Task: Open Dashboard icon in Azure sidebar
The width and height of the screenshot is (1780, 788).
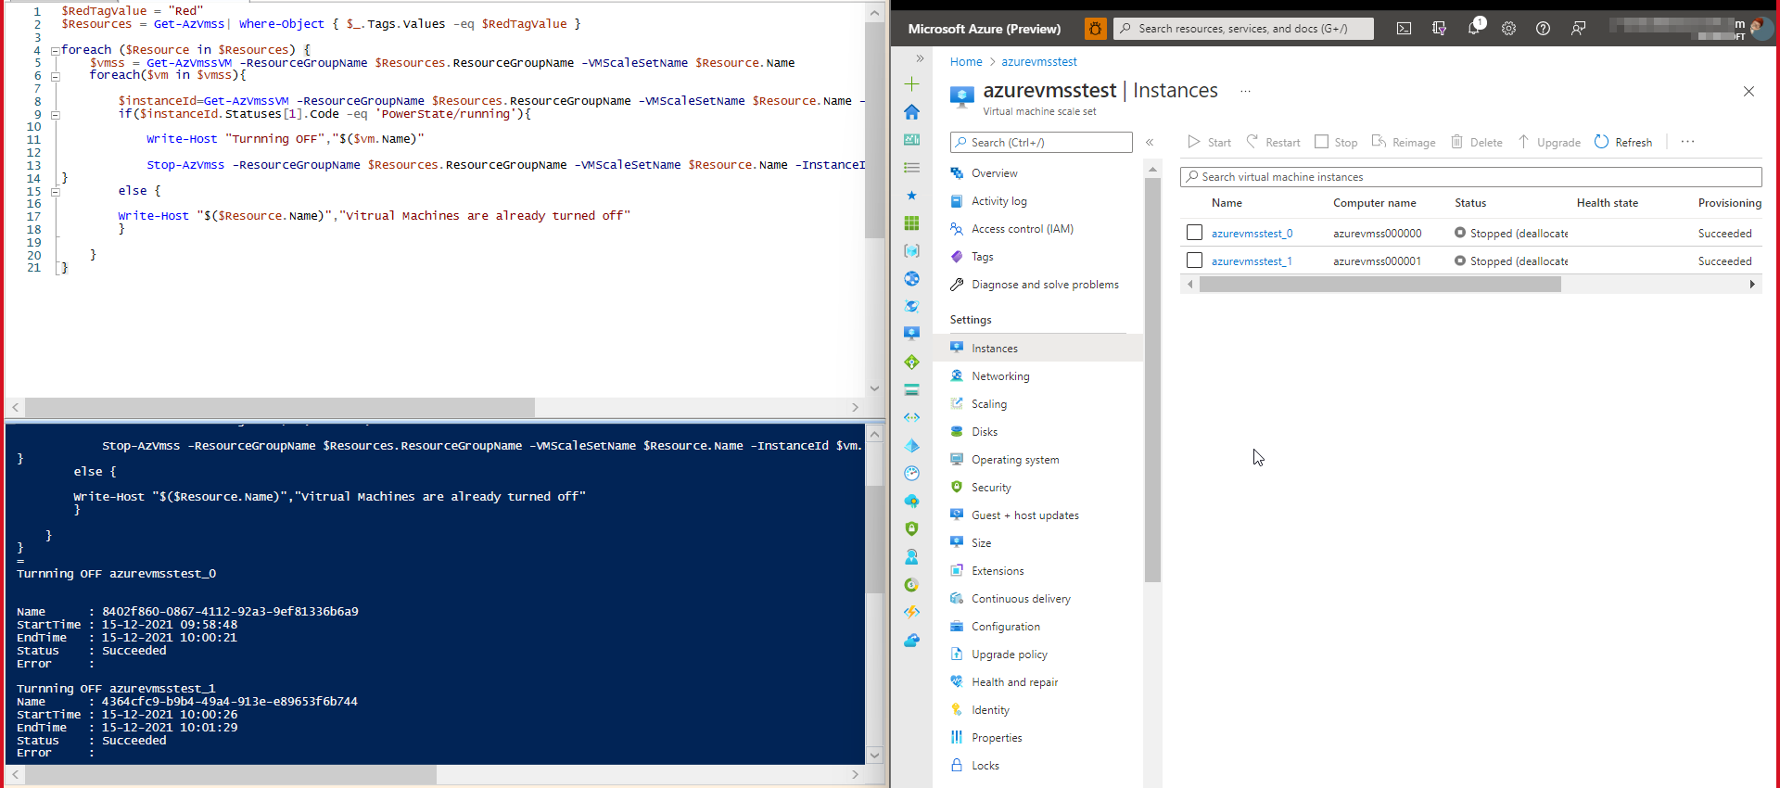Action: [912, 140]
